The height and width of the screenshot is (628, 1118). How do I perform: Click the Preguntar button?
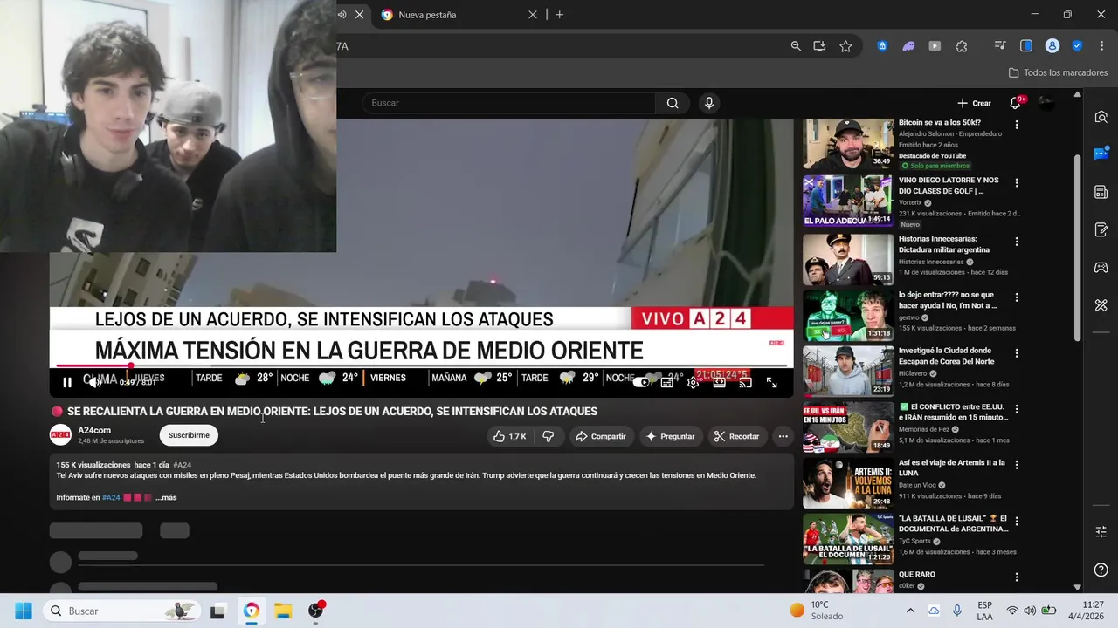670,436
